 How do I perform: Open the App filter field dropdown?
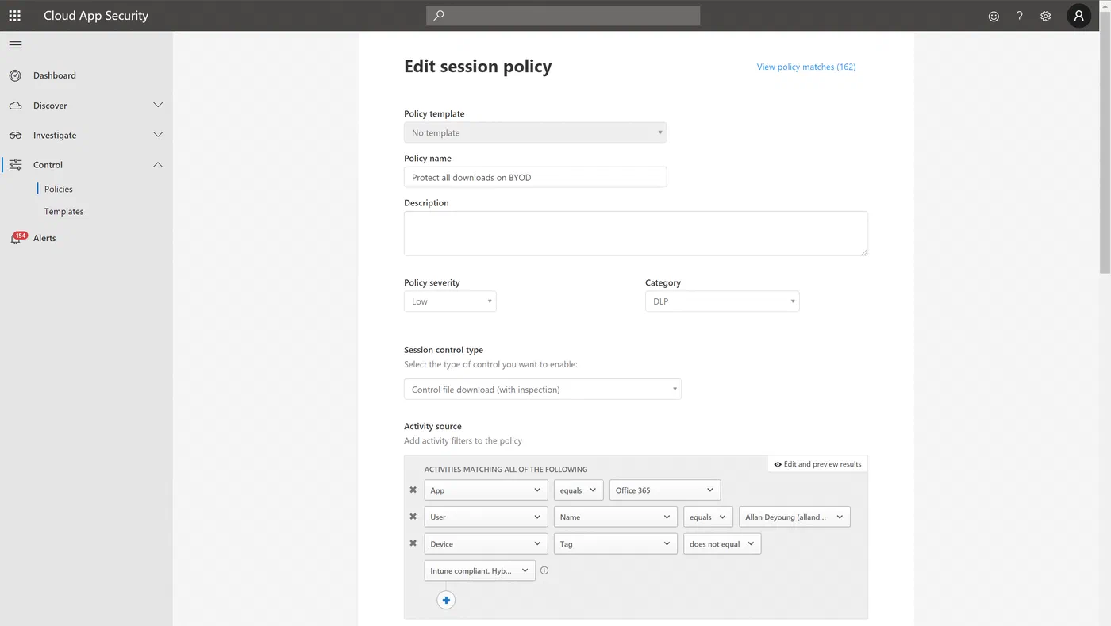point(486,490)
